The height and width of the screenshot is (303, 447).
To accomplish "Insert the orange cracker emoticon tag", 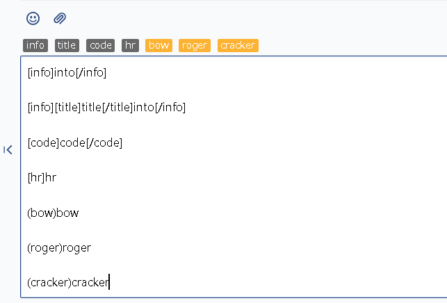I will [x=238, y=45].
